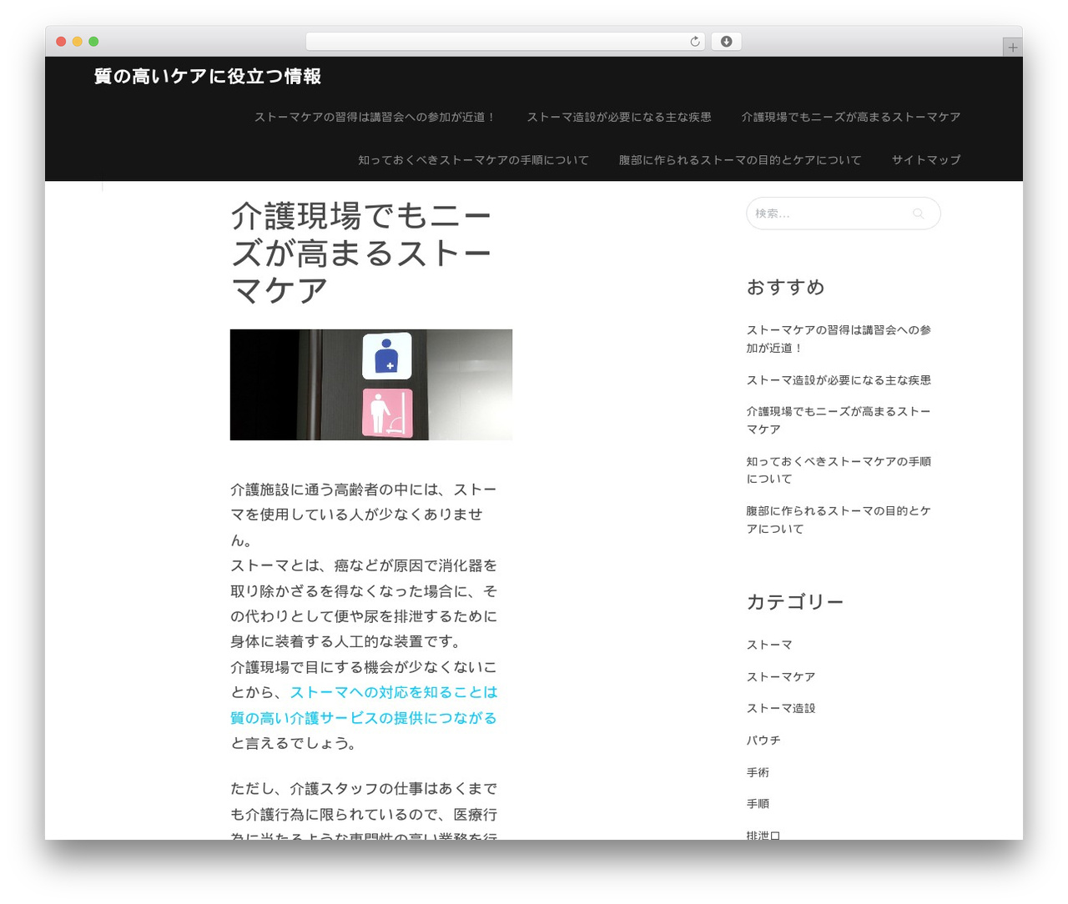The width and height of the screenshot is (1068, 904).
Task: Open site title 質の高いケアに役立つ情報
Action: pyautogui.click(x=208, y=77)
